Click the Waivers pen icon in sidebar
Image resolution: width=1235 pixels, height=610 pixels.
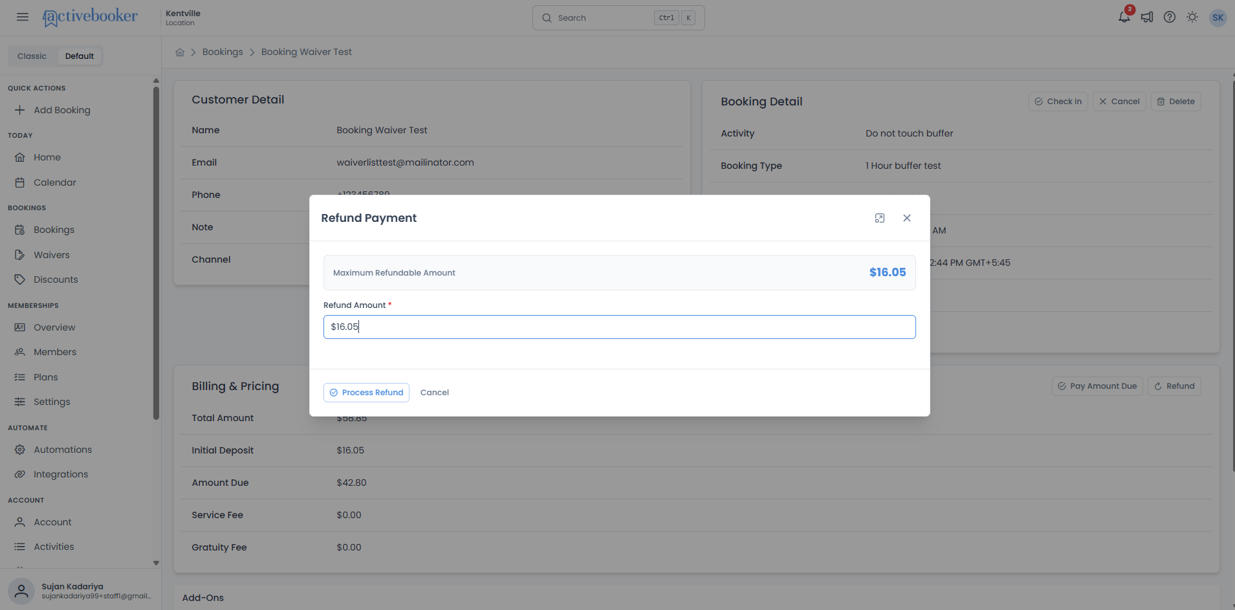pos(20,255)
